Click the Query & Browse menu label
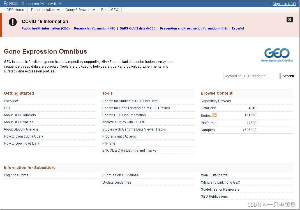This screenshot has height=210, width=300. click(78, 10)
